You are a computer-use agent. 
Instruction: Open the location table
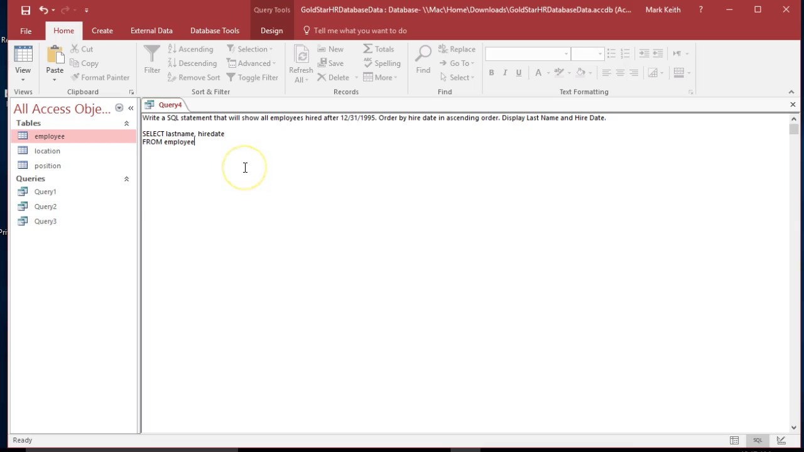point(73,151)
